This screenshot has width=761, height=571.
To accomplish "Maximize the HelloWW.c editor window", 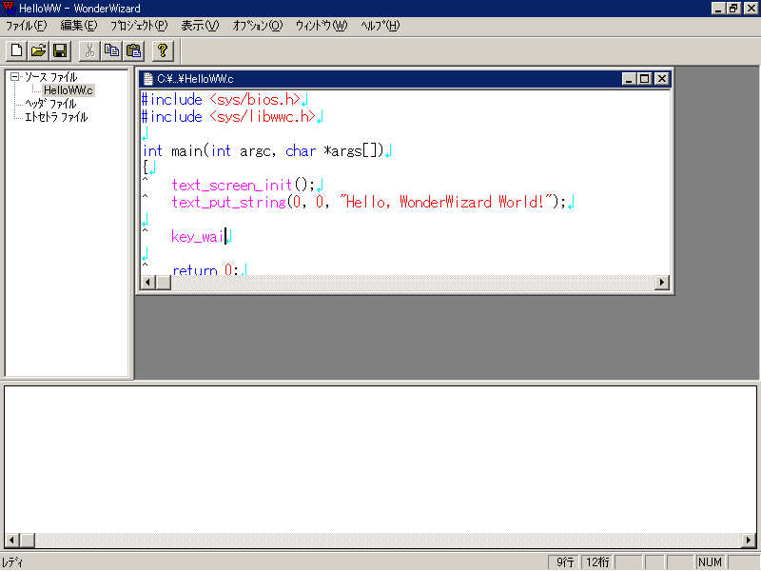I will pyautogui.click(x=644, y=79).
